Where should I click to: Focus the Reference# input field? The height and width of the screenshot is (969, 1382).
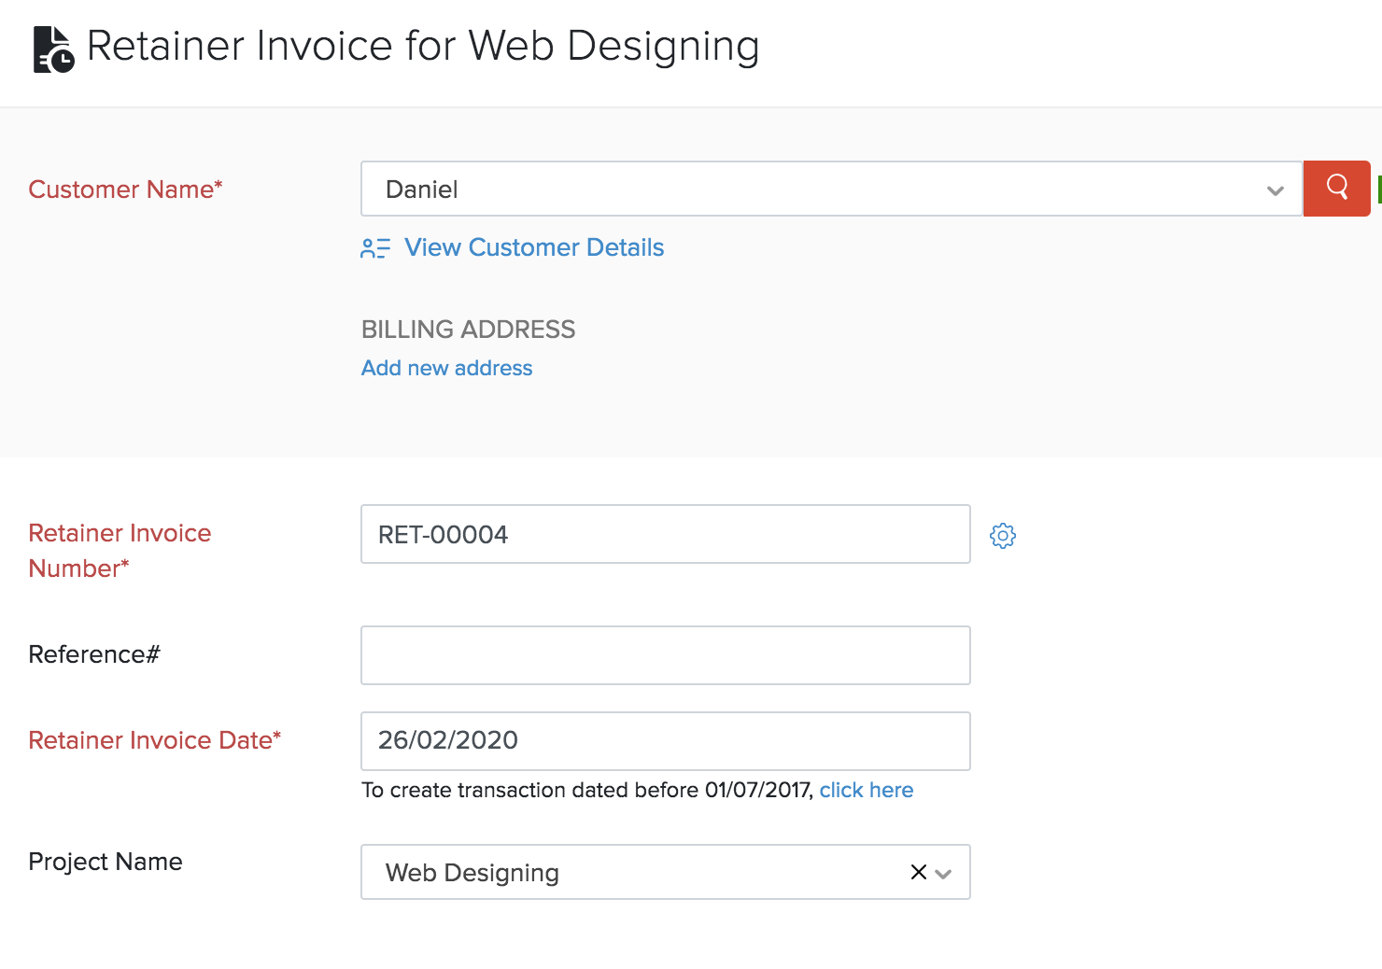(x=664, y=655)
